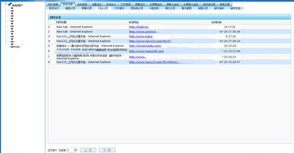Open the tongji.baidu.com link
This screenshot has width=294, height=153.
pyautogui.click(x=145, y=46)
